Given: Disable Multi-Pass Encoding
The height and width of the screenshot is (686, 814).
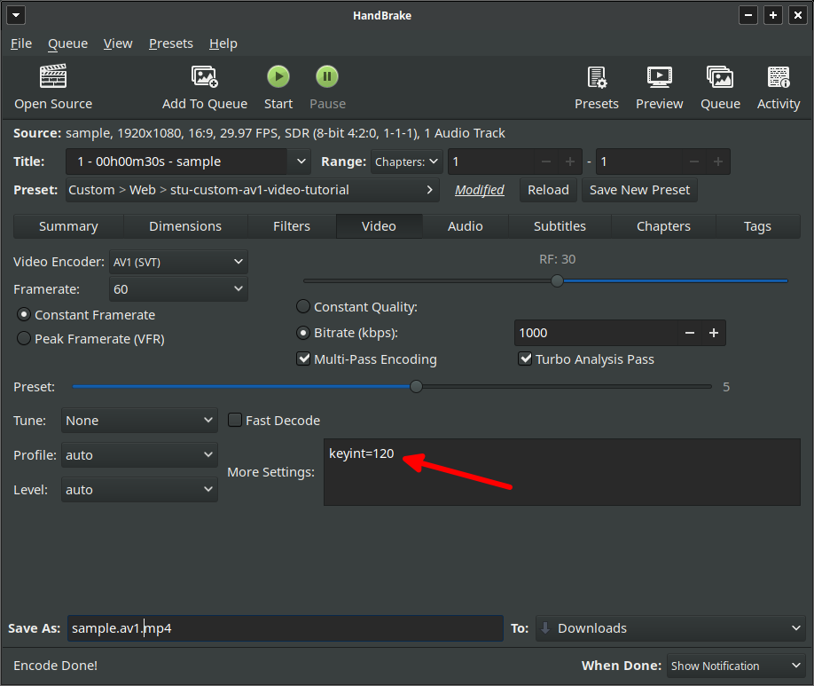Looking at the screenshot, I should tap(304, 359).
